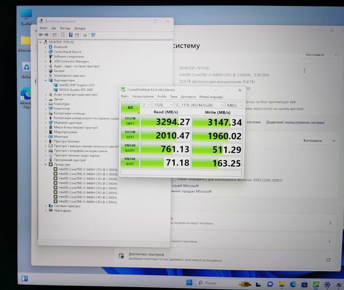Viewport: 344px width, 290px height.
Task: Open the Кошик recycle bin desktop icon
Action: click(26, 70)
